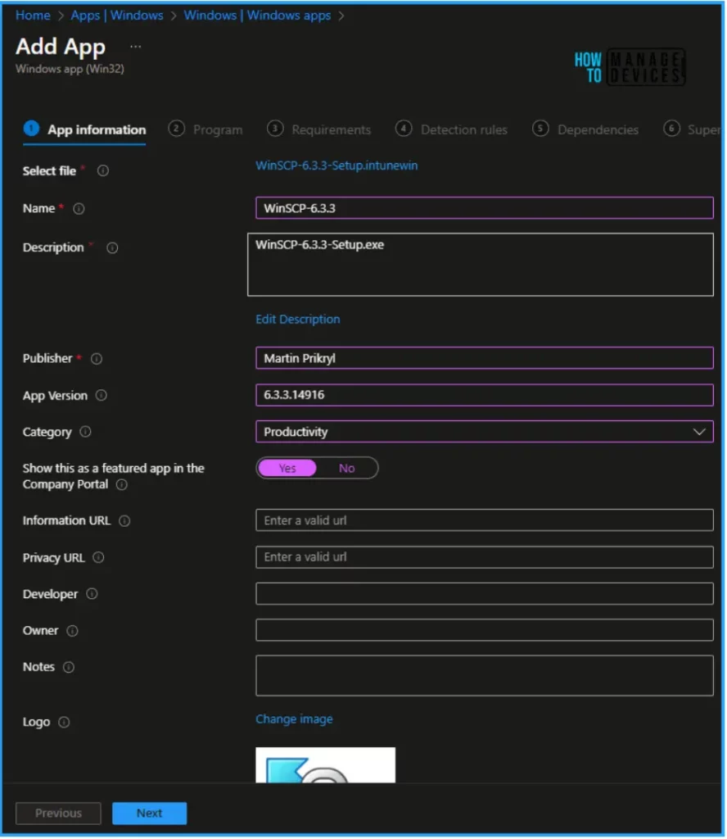Click the info icon beside Privacy URL

(98, 557)
